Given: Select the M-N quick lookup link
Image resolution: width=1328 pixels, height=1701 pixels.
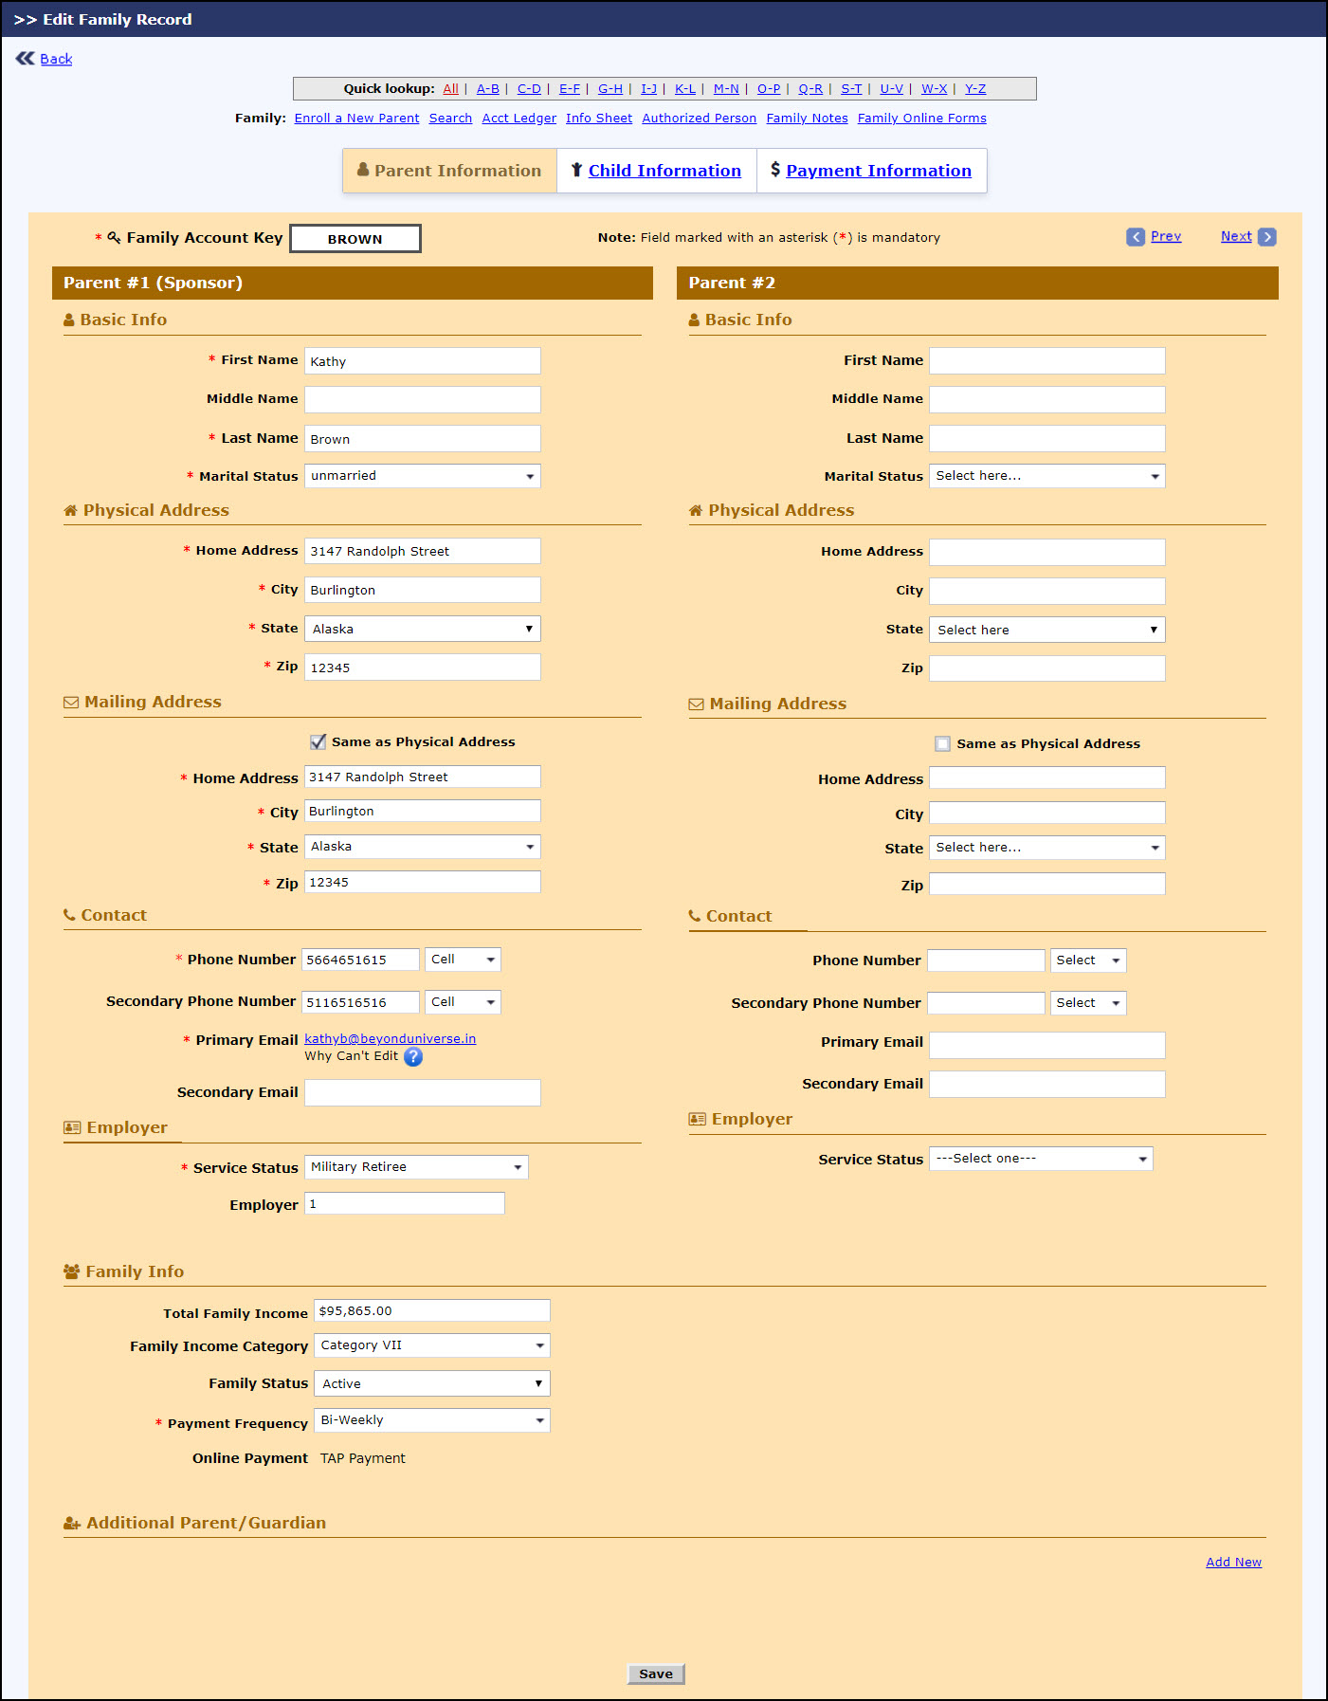Looking at the screenshot, I should tap(725, 89).
